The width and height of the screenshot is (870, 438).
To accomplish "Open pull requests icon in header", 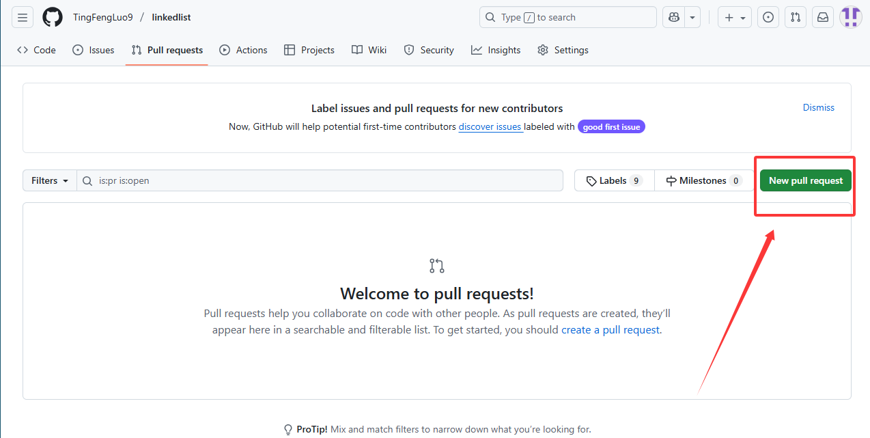I will pos(796,18).
